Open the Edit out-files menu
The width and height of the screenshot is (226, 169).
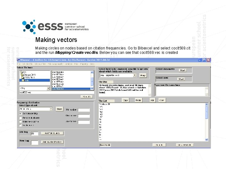click(x=40, y=64)
